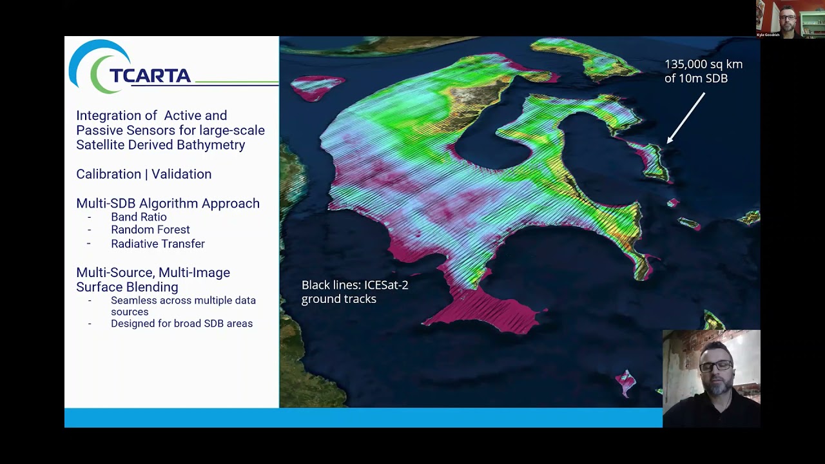This screenshot has height=464, width=825.
Task: Select the 'Seamless across multiple data sources' bullet
Action: point(183,306)
